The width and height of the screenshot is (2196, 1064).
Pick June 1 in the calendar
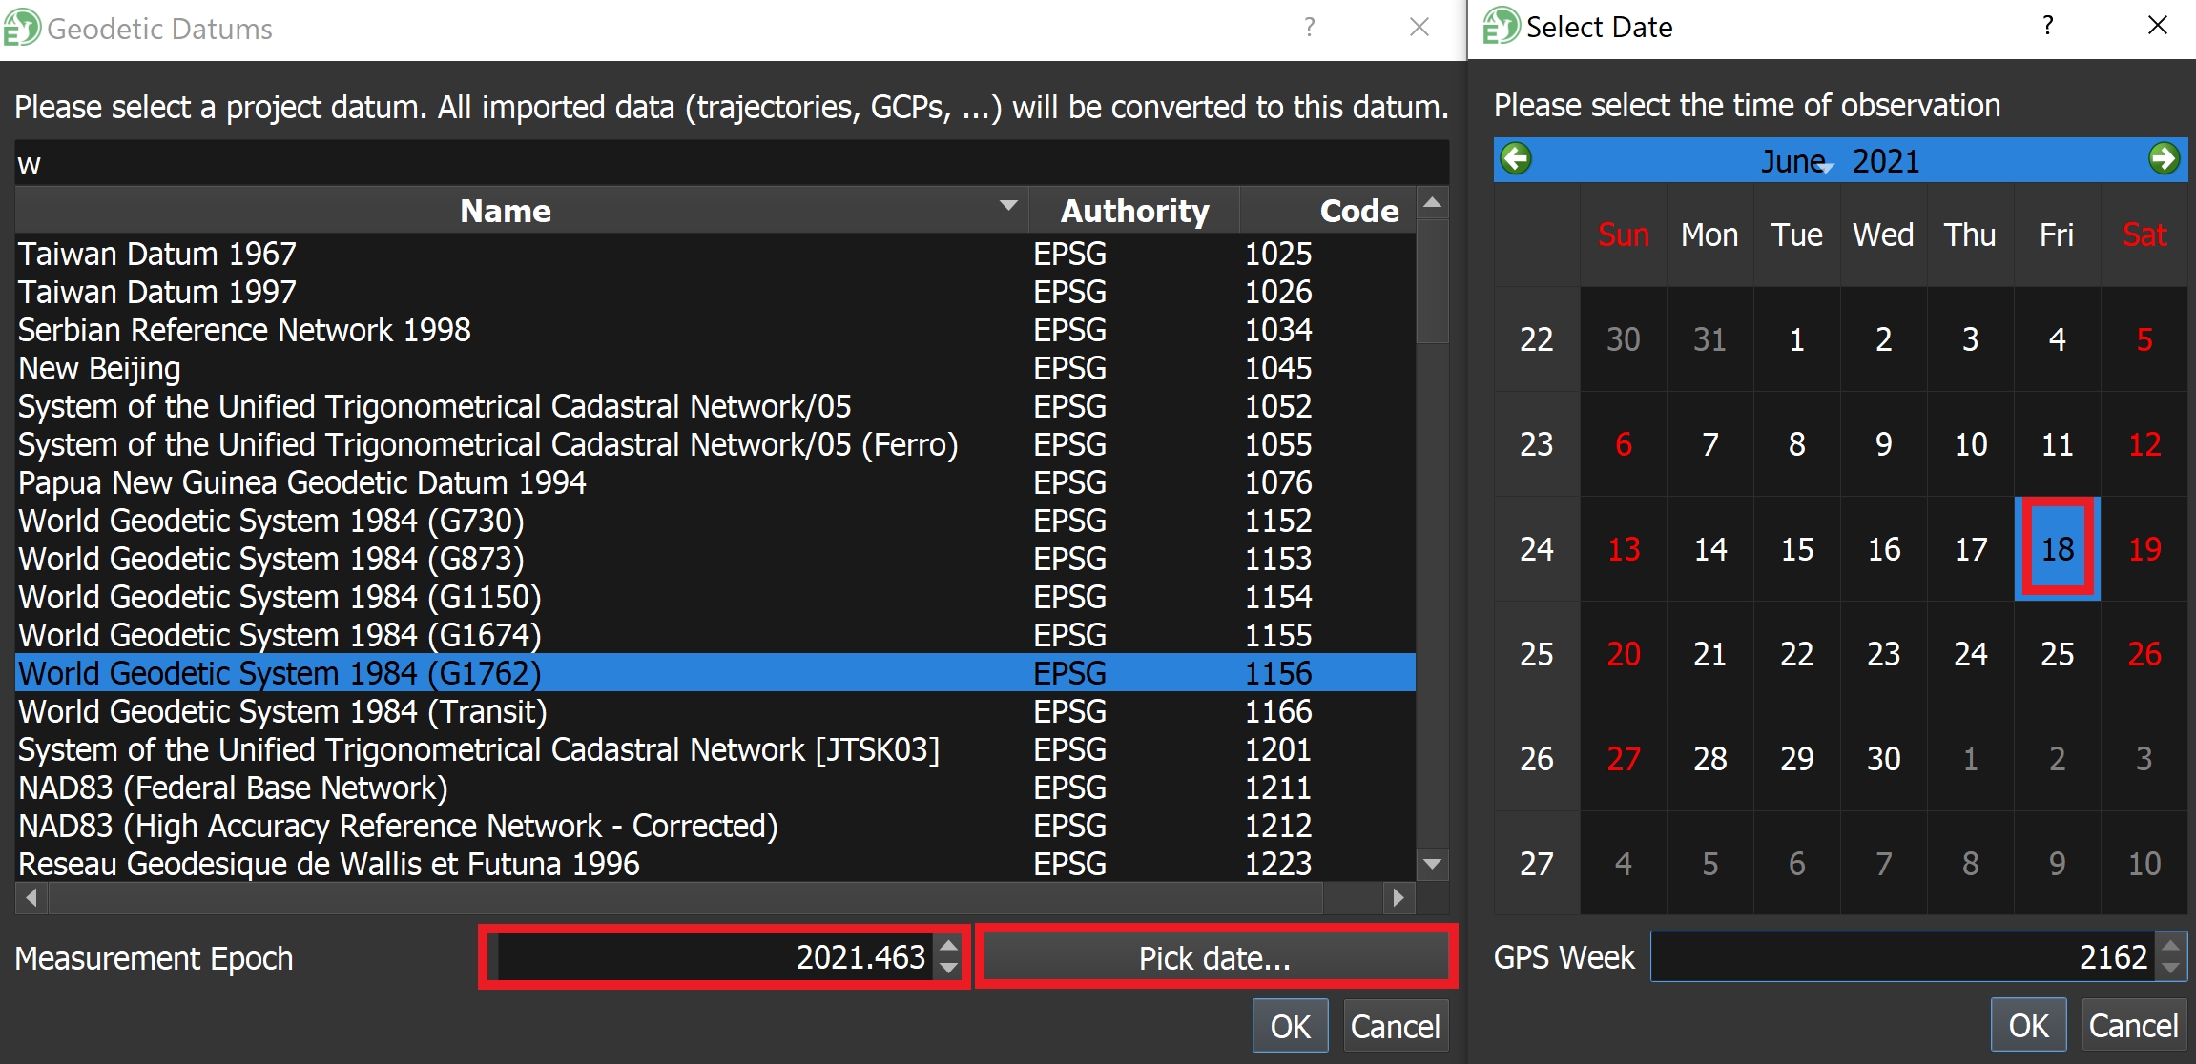[1797, 339]
